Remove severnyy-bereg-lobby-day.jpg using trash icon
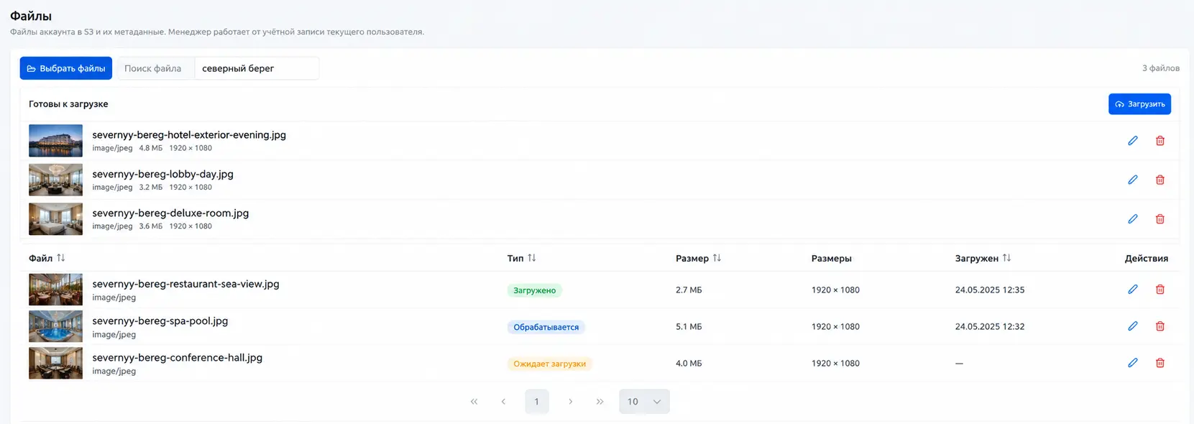The image size is (1194, 424). tap(1160, 180)
